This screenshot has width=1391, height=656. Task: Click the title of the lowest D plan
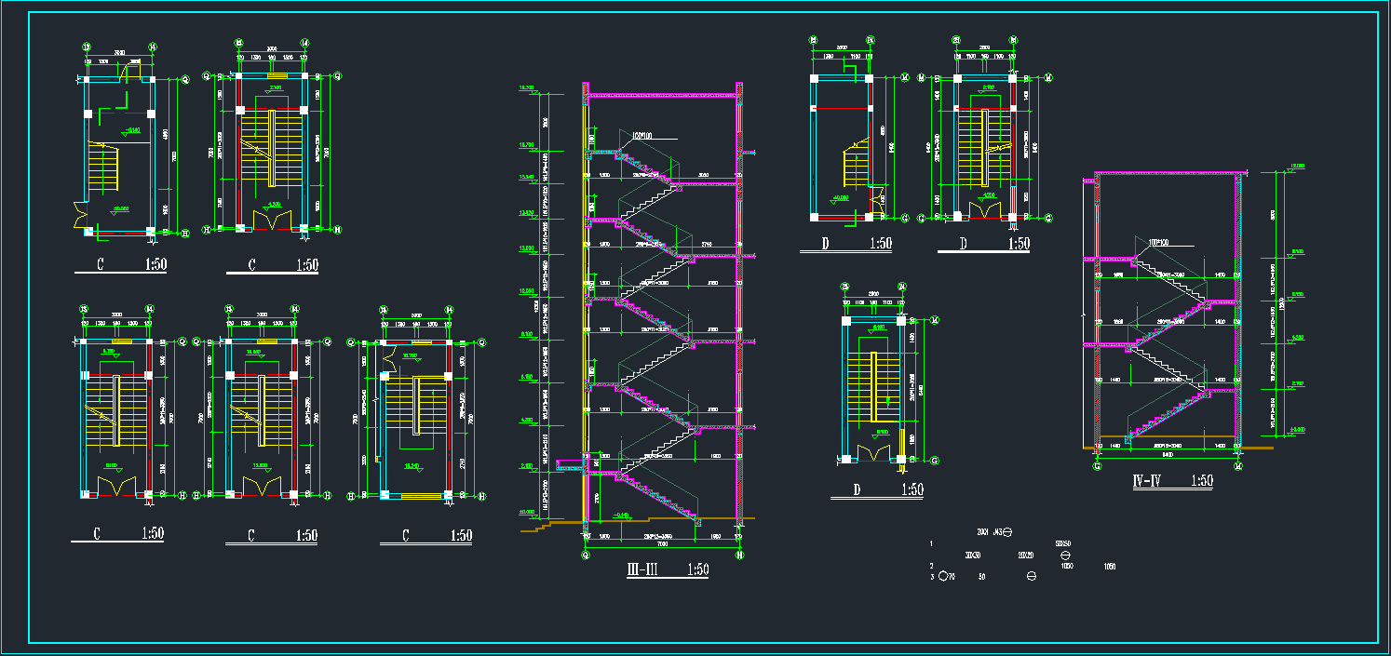tap(876, 489)
